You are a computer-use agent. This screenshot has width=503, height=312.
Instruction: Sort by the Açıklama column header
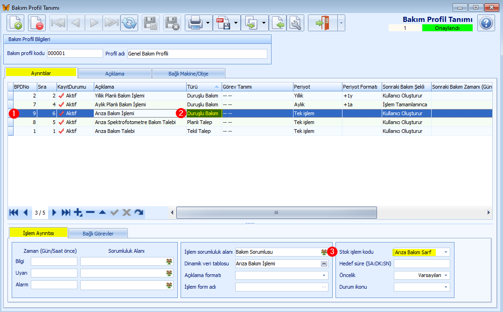tap(140, 87)
